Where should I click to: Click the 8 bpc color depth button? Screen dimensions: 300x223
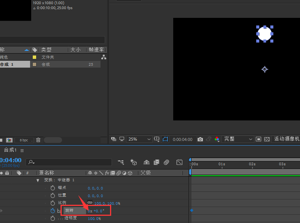tap(24, 140)
